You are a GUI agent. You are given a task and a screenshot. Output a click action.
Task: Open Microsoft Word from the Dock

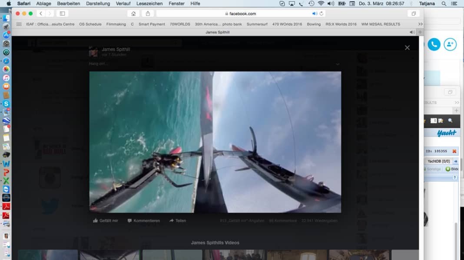6,163
